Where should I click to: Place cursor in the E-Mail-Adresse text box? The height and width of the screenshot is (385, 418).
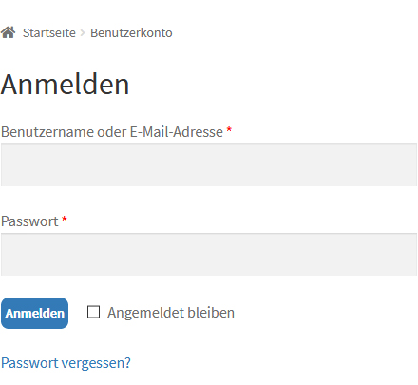point(209,164)
